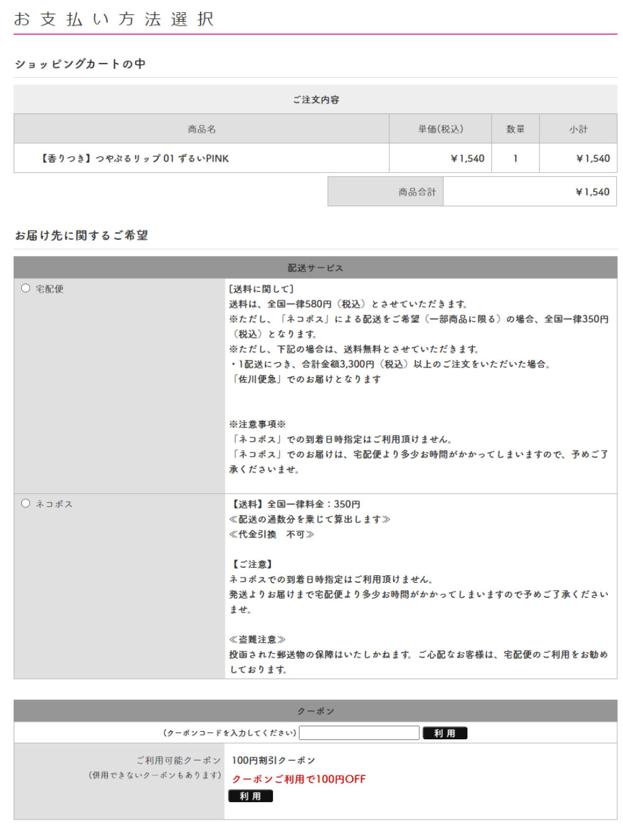Image resolution: width=623 pixels, height=824 pixels.
Task: Click the お支払い方法選択 page heading
Action: coord(114,19)
